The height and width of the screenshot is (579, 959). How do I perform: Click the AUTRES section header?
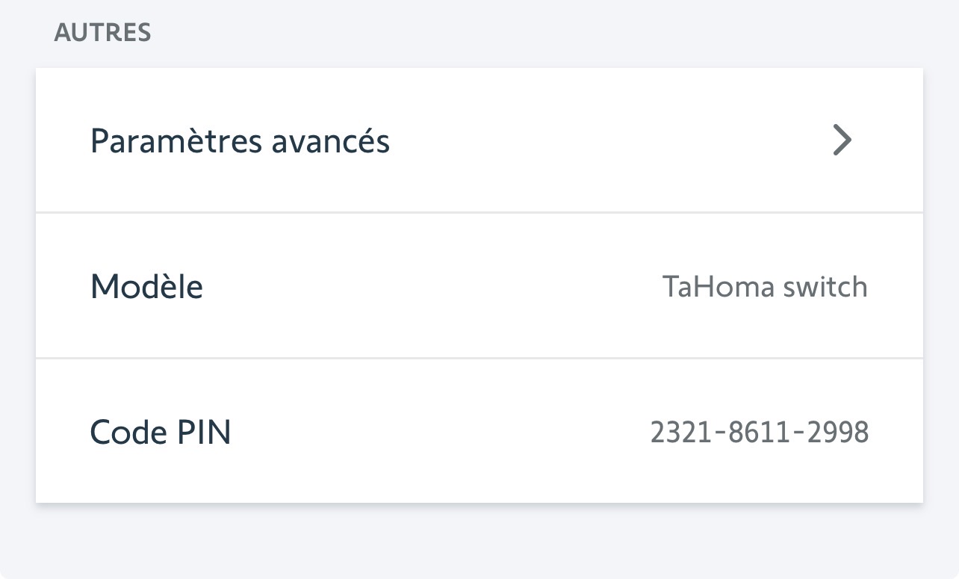click(x=102, y=33)
